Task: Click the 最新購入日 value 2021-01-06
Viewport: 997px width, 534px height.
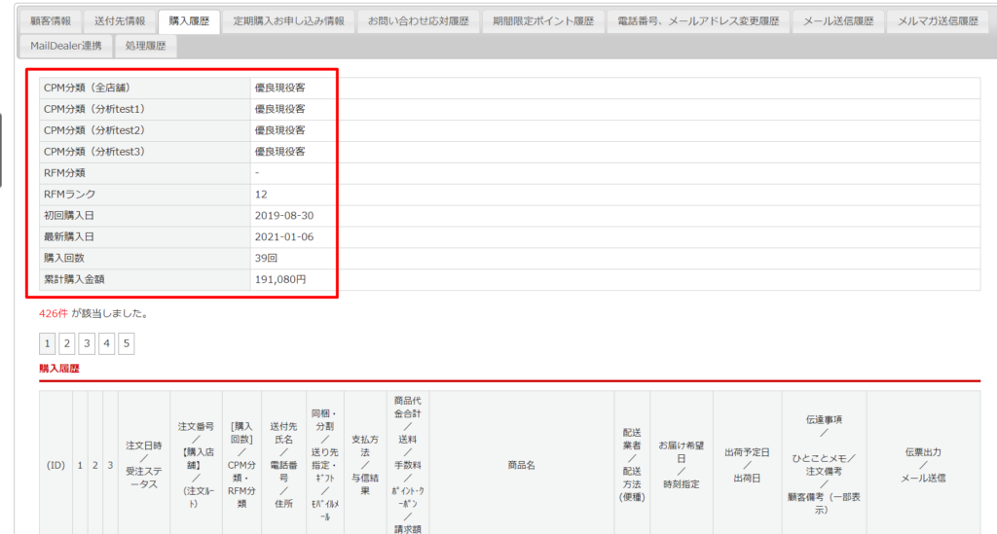Action: [283, 236]
